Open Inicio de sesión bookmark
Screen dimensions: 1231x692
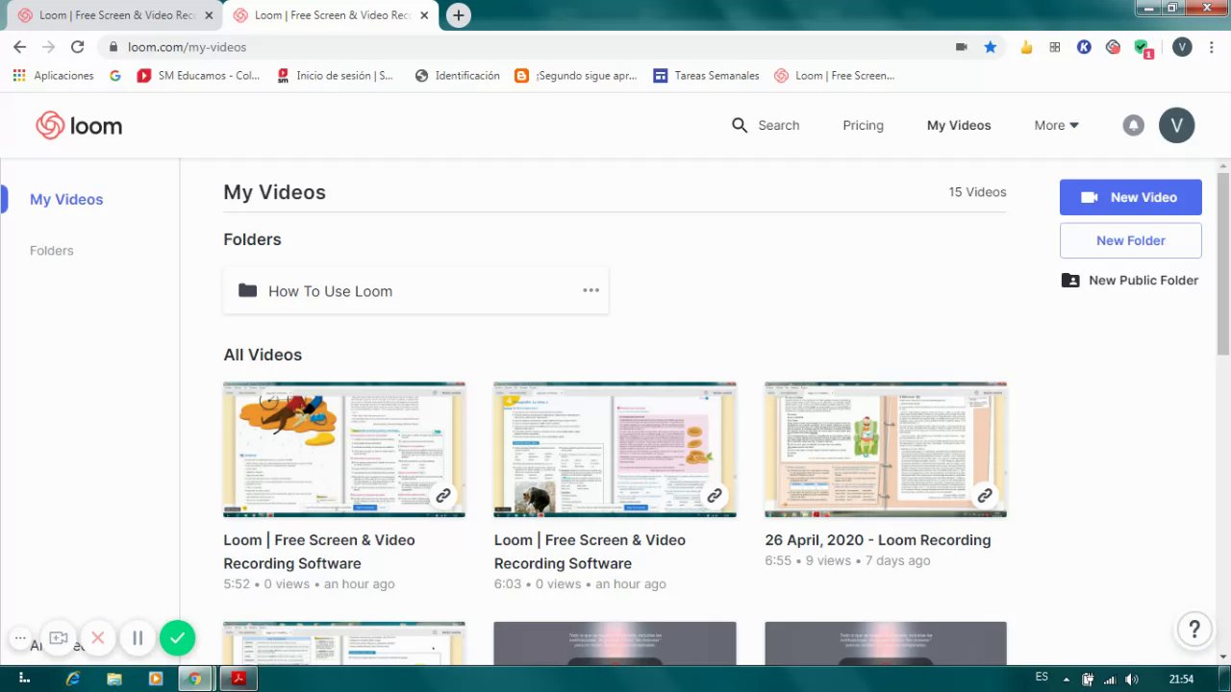(x=335, y=75)
